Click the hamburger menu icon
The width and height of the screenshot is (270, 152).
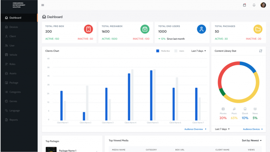click(x=43, y=5)
